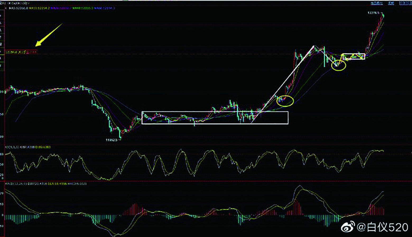Click the yellow arrow annotation on the chart
The image size is (412, 237).
click(x=49, y=35)
